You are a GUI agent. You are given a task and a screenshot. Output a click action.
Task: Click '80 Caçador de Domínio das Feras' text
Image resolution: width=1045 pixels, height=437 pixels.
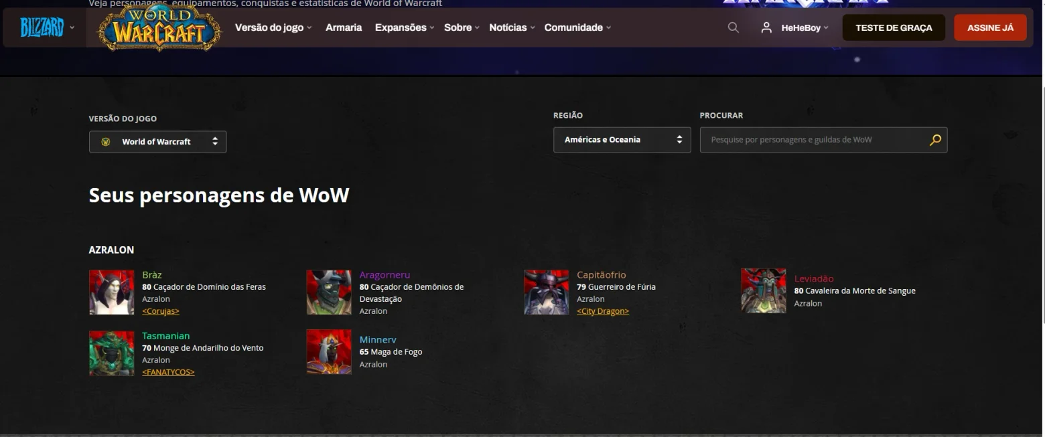click(x=204, y=287)
